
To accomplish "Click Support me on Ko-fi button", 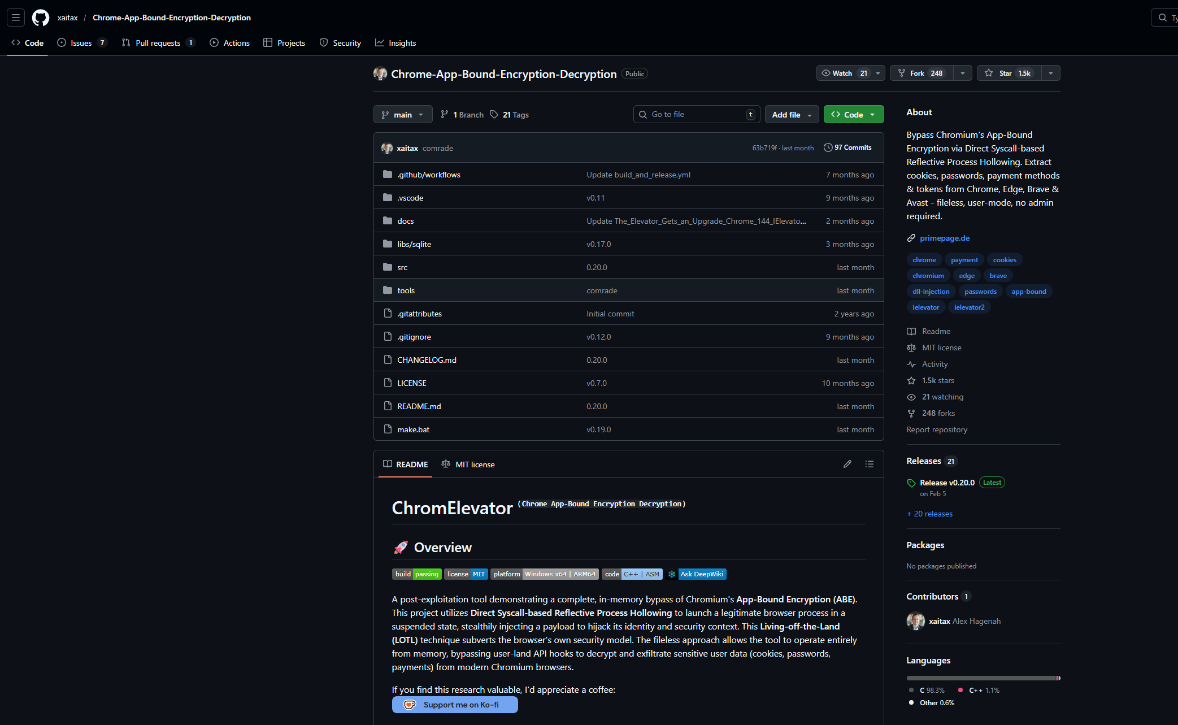I will [x=455, y=705].
